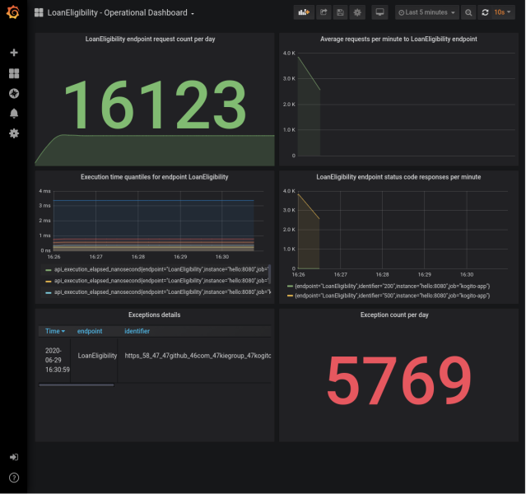Open the Last 5 minutes time picker

426,12
